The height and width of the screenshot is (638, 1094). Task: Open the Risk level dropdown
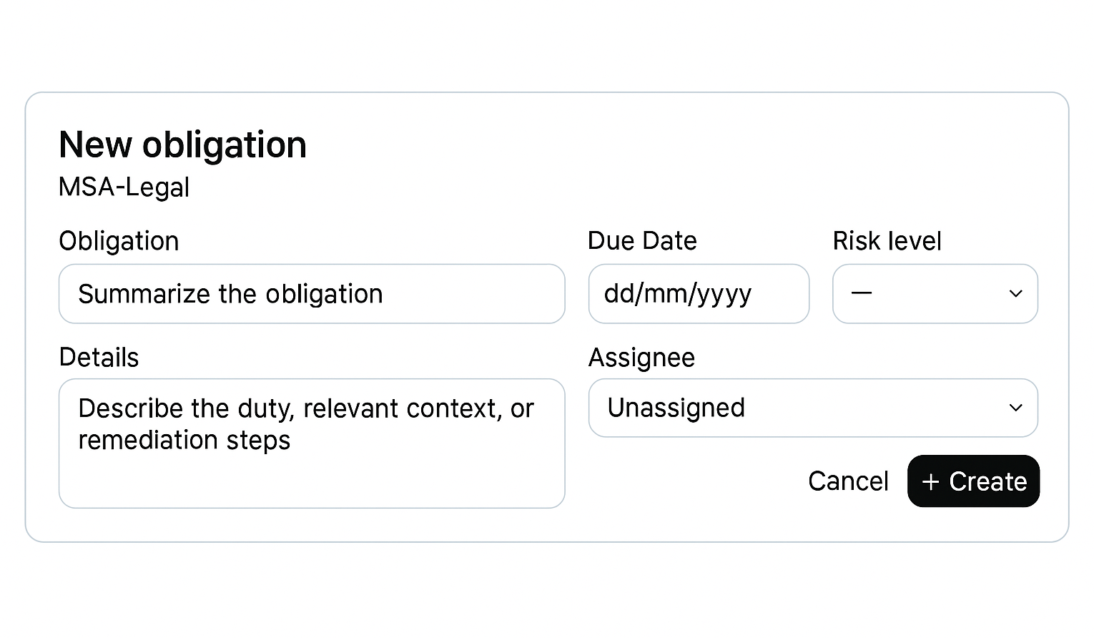pyautogui.click(x=935, y=294)
